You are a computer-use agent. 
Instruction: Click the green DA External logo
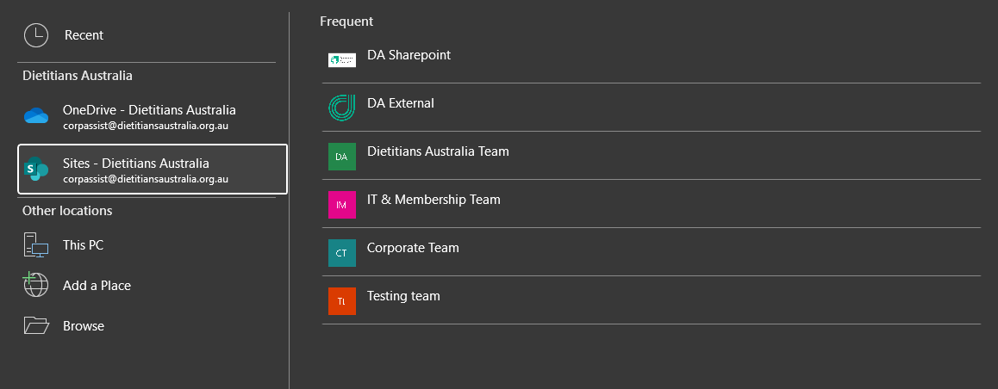pyautogui.click(x=341, y=108)
